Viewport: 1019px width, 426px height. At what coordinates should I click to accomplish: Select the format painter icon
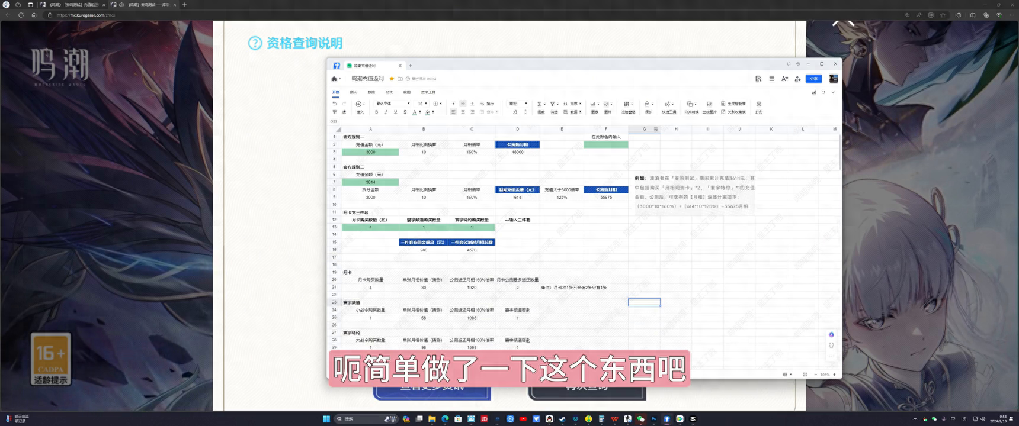coord(335,112)
